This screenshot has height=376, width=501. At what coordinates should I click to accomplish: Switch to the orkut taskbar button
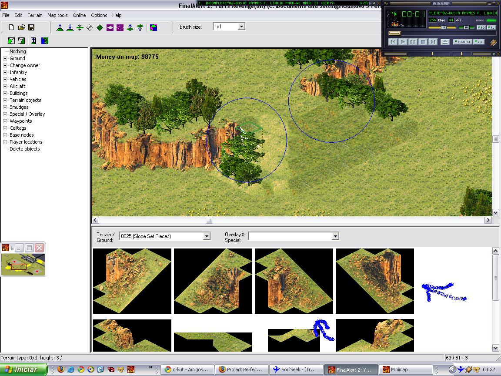click(187, 369)
